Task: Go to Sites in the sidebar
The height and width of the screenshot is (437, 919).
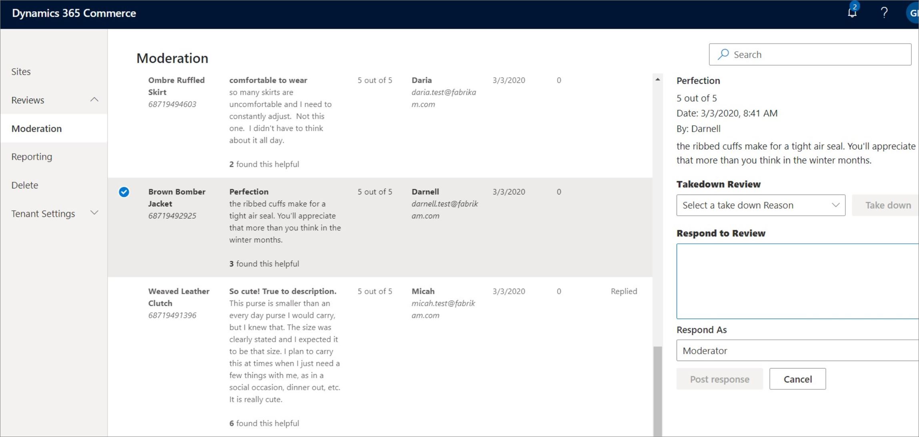Action: (21, 72)
